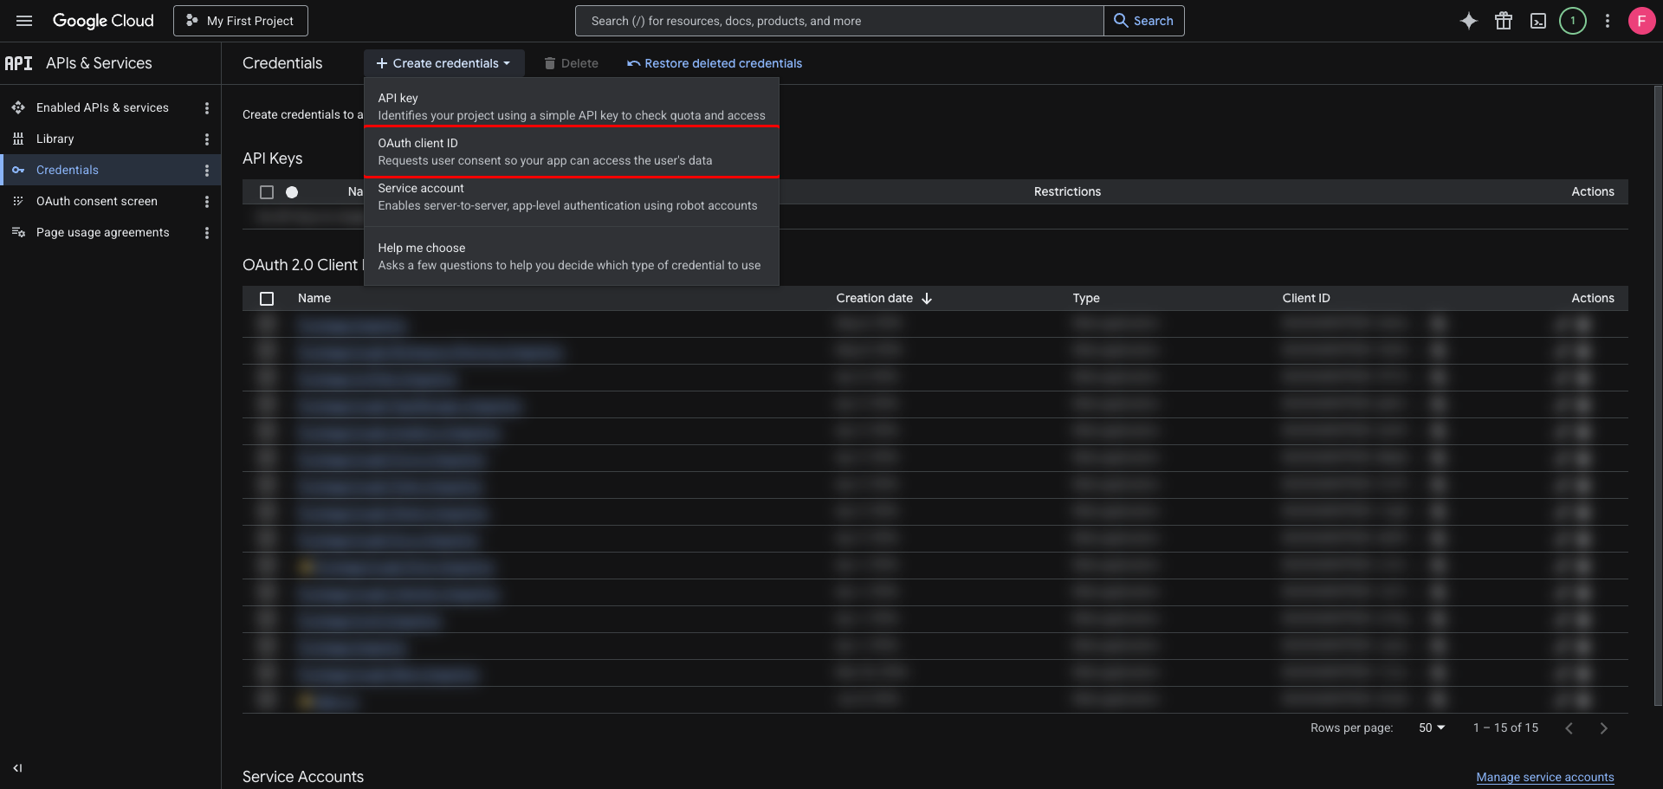The width and height of the screenshot is (1663, 789).
Task: Choose API key from the menu
Action: (572, 106)
